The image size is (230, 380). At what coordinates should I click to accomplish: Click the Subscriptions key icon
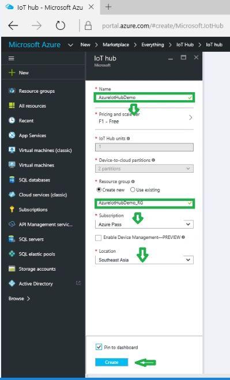pyautogui.click(x=12, y=210)
